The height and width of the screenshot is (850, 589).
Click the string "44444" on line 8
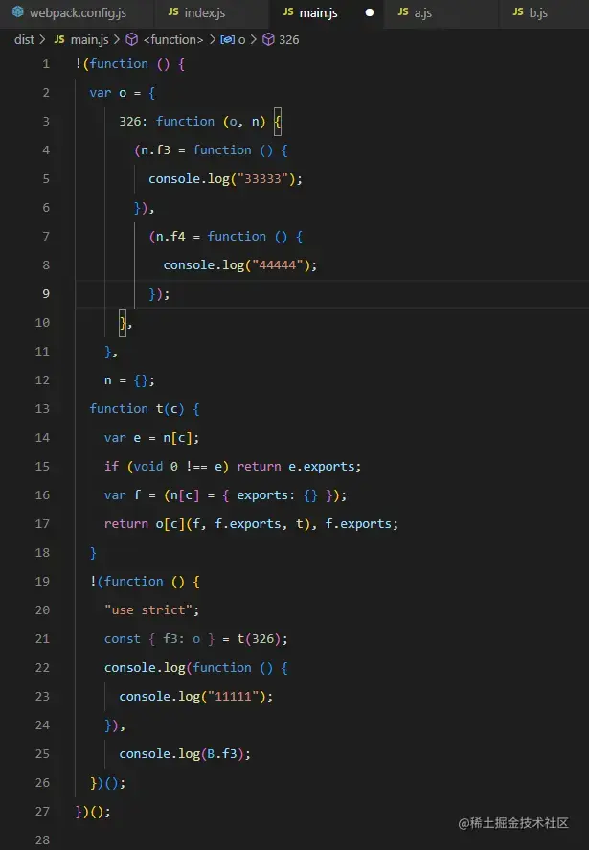coord(278,265)
